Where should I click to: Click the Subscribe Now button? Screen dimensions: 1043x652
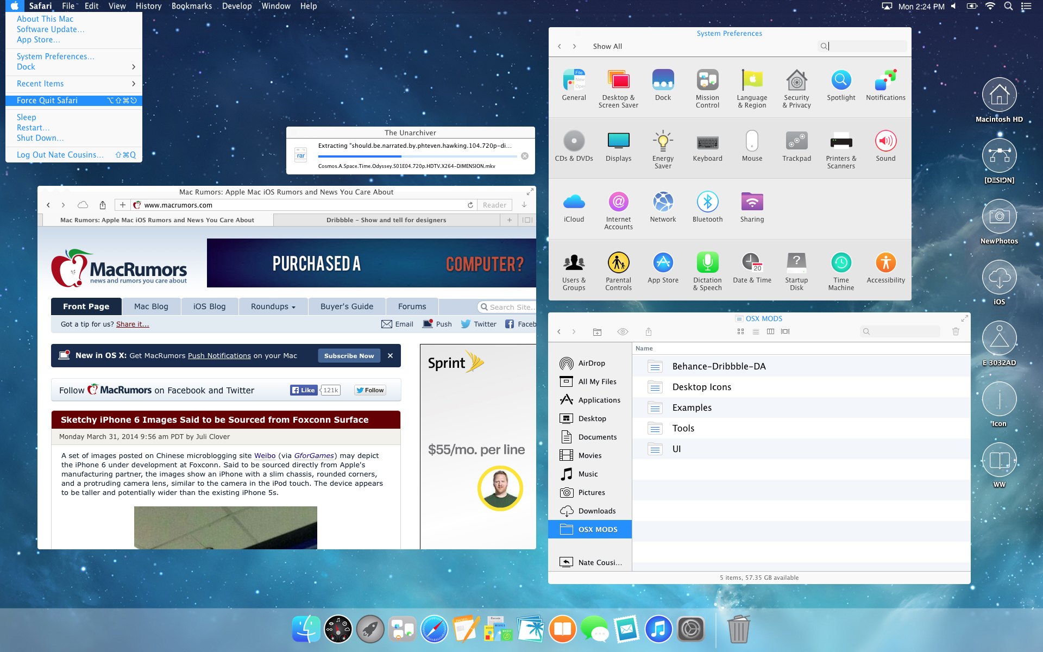pos(349,356)
